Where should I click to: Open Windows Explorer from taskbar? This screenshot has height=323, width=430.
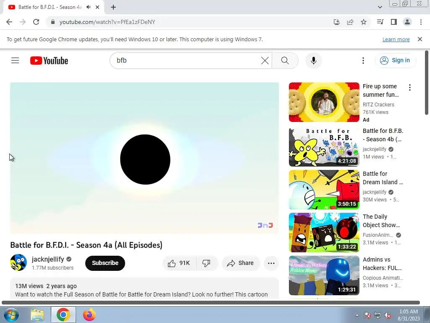[37, 315]
